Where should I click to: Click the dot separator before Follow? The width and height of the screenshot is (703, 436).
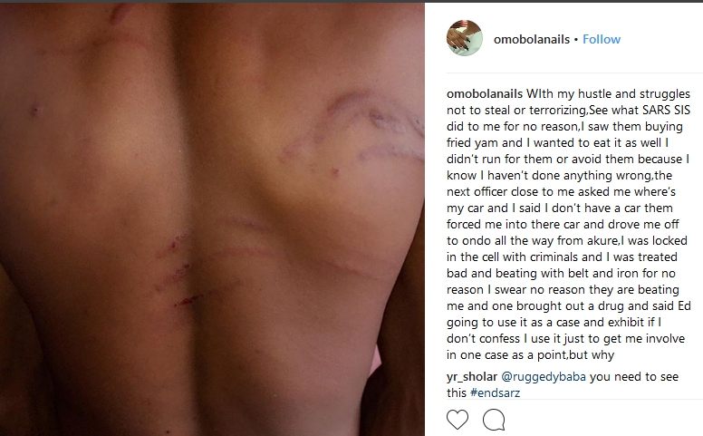(576, 40)
